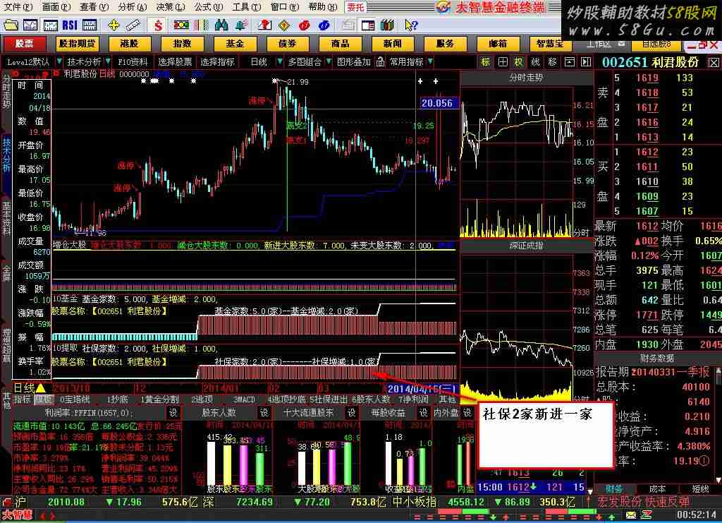Click the 分时走势 mini chart header

click(x=526, y=78)
